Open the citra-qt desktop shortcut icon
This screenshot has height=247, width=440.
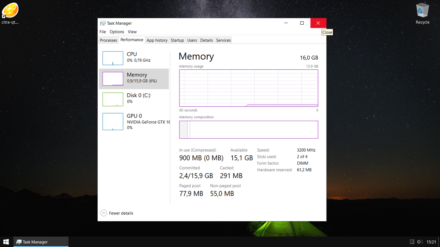[x=10, y=13]
